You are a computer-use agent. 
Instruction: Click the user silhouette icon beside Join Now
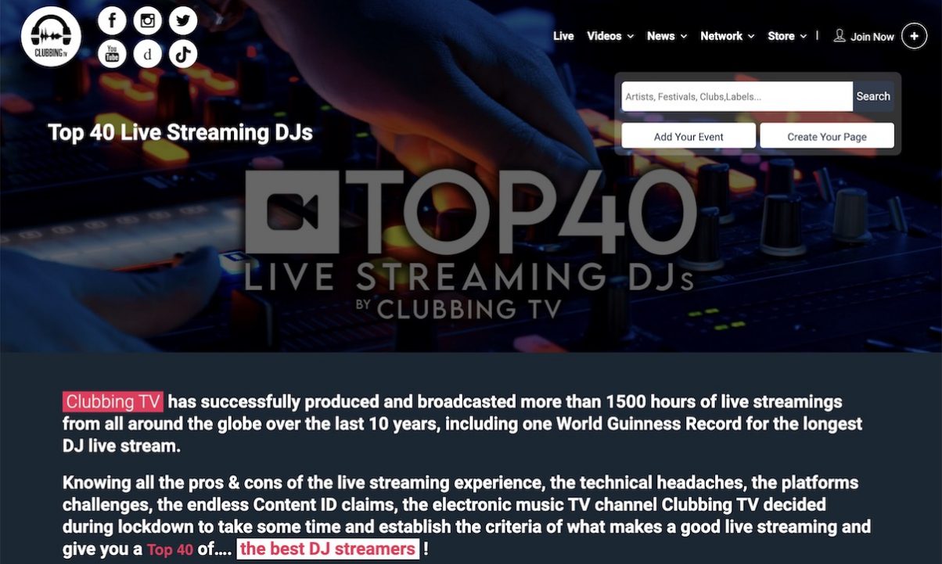839,36
